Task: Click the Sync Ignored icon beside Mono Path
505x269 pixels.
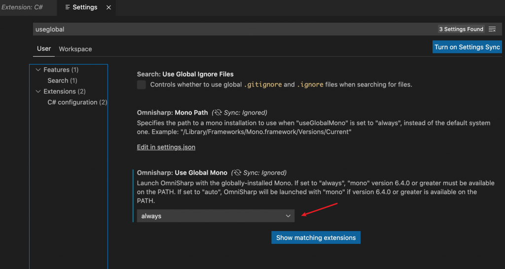Action: tap(218, 113)
